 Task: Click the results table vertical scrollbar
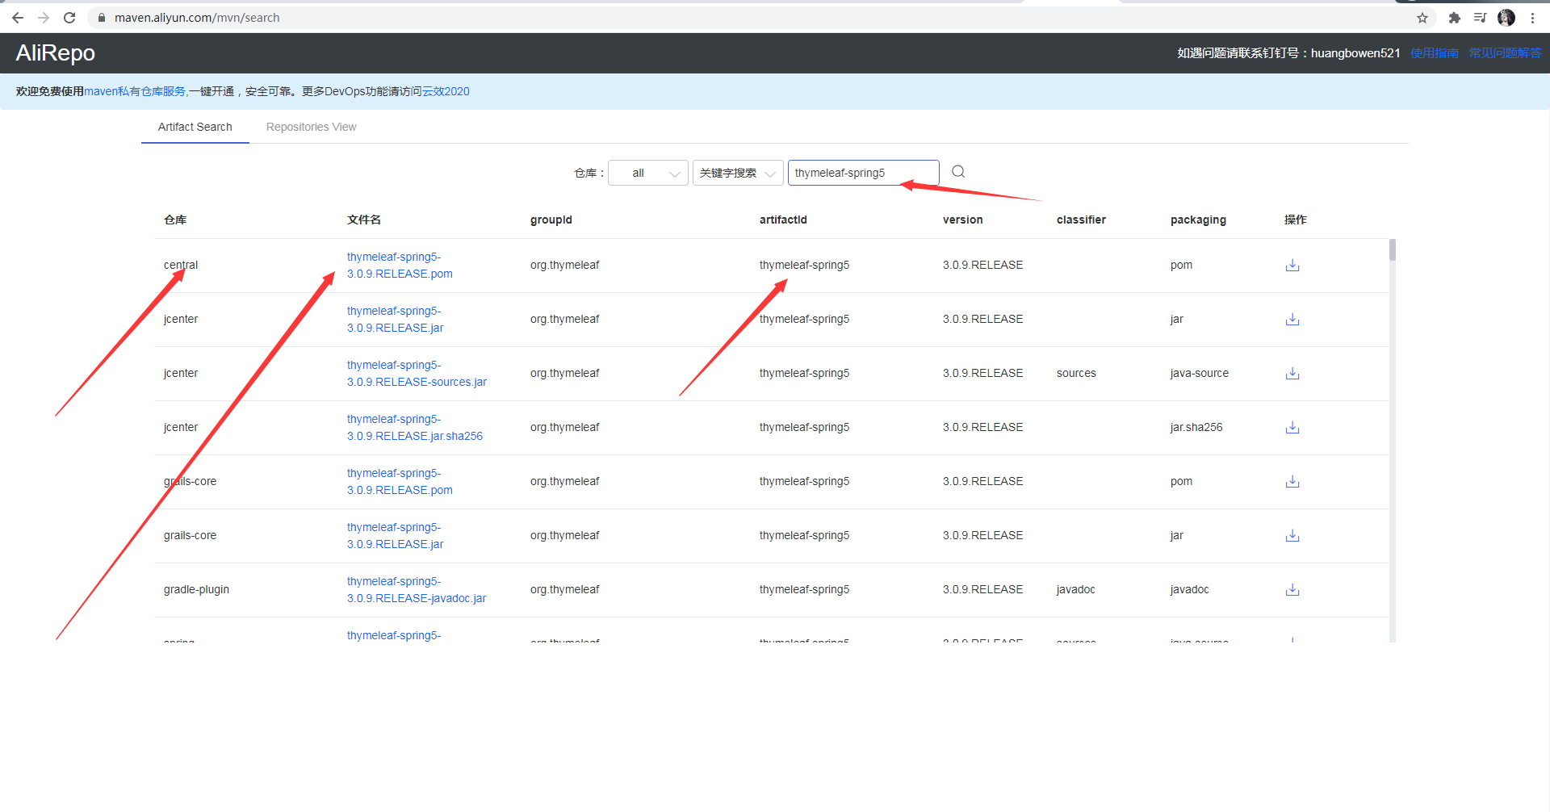(1393, 250)
